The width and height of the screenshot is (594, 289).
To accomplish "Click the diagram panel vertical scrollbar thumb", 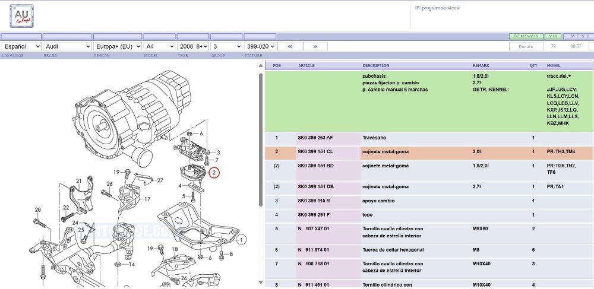I will pyautogui.click(x=261, y=139).
